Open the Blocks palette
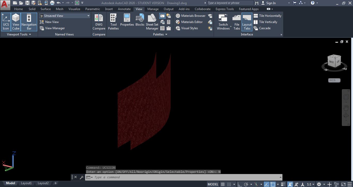Screen dimensions: 353x187 [140, 22]
